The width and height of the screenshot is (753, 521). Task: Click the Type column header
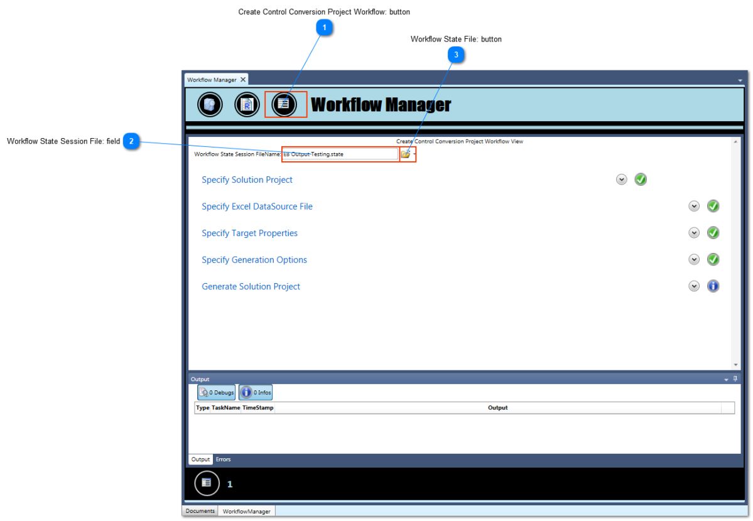203,407
